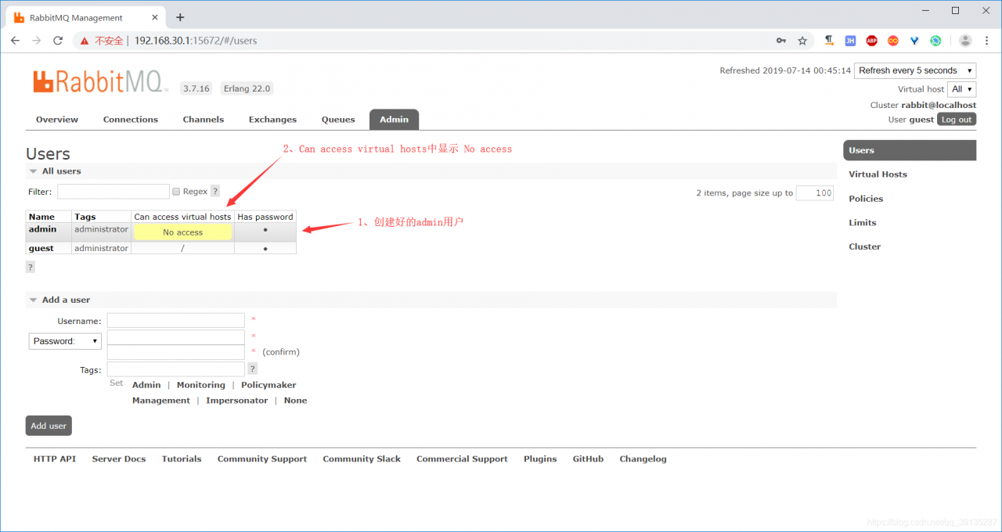Click the No access cell for admin
This screenshot has width=1002, height=532.
tap(182, 232)
